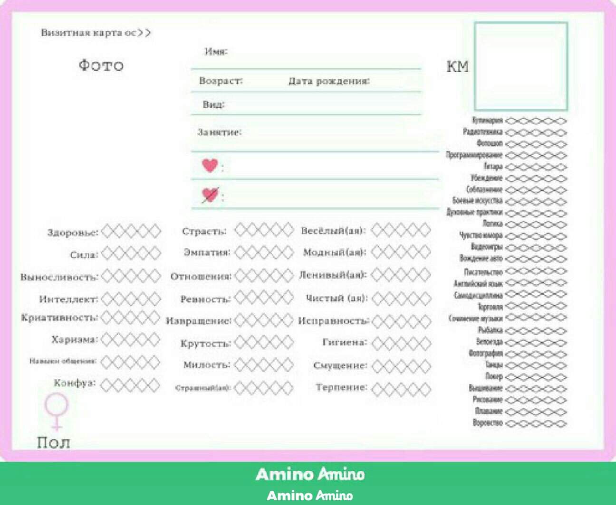Click the 'Программирование' skill label
The height and width of the screenshot is (505, 616).
point(474,155)
